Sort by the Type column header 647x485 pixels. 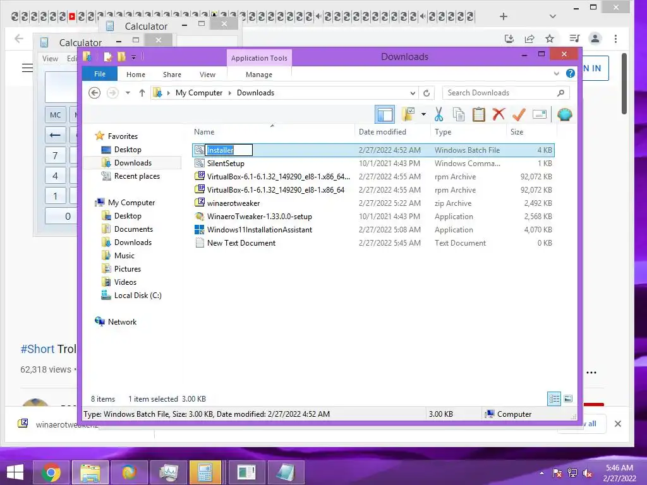click(468, 131)
